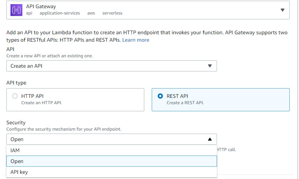The height and width of the screenshot is (179, 299).
Task: Collapse the Security dropdown showing Open
Action: coord(111,139)
